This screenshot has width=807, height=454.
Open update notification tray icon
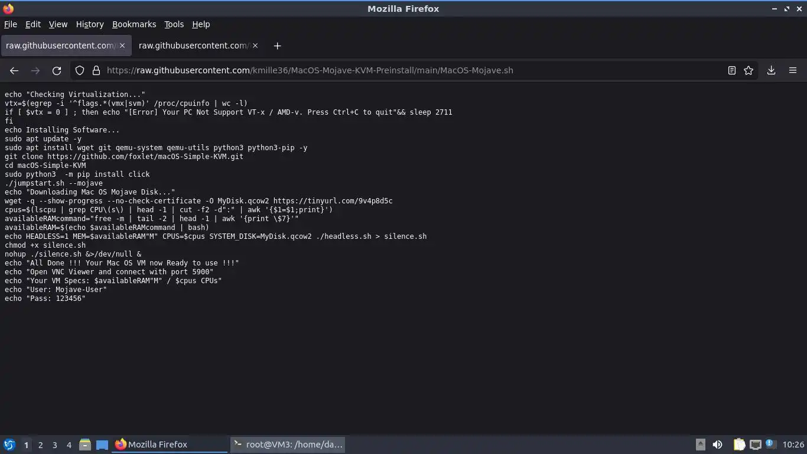[770, 443]
